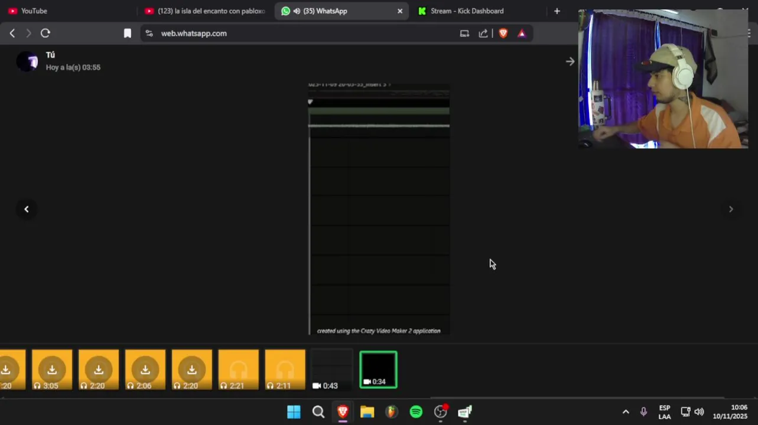Click the video preview in the viewer
758x425 pixels.
379,209
